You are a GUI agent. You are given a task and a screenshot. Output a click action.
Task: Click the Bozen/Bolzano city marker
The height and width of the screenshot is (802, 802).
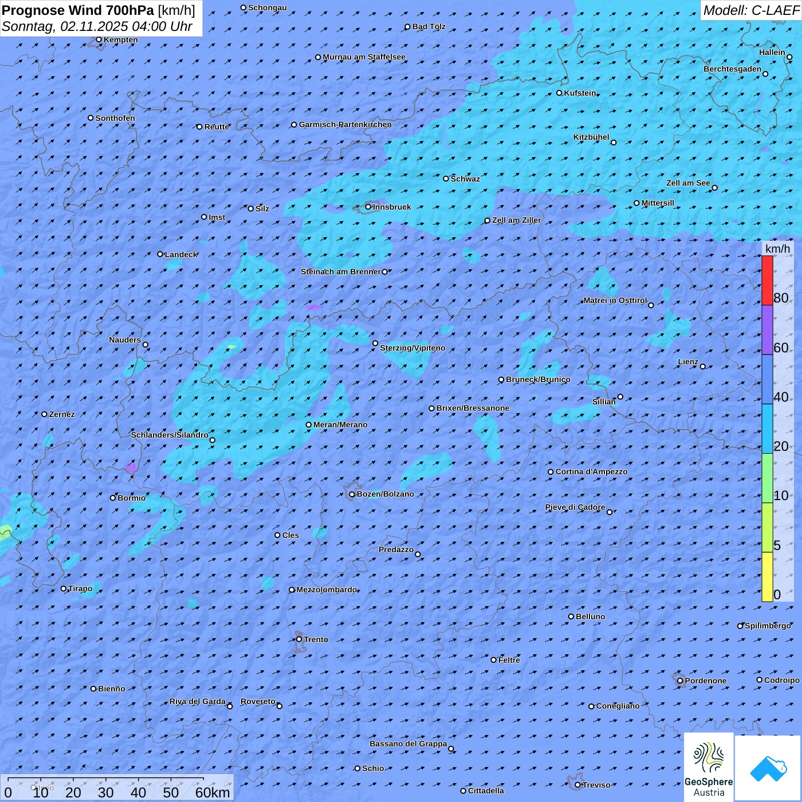click(352, 494)
